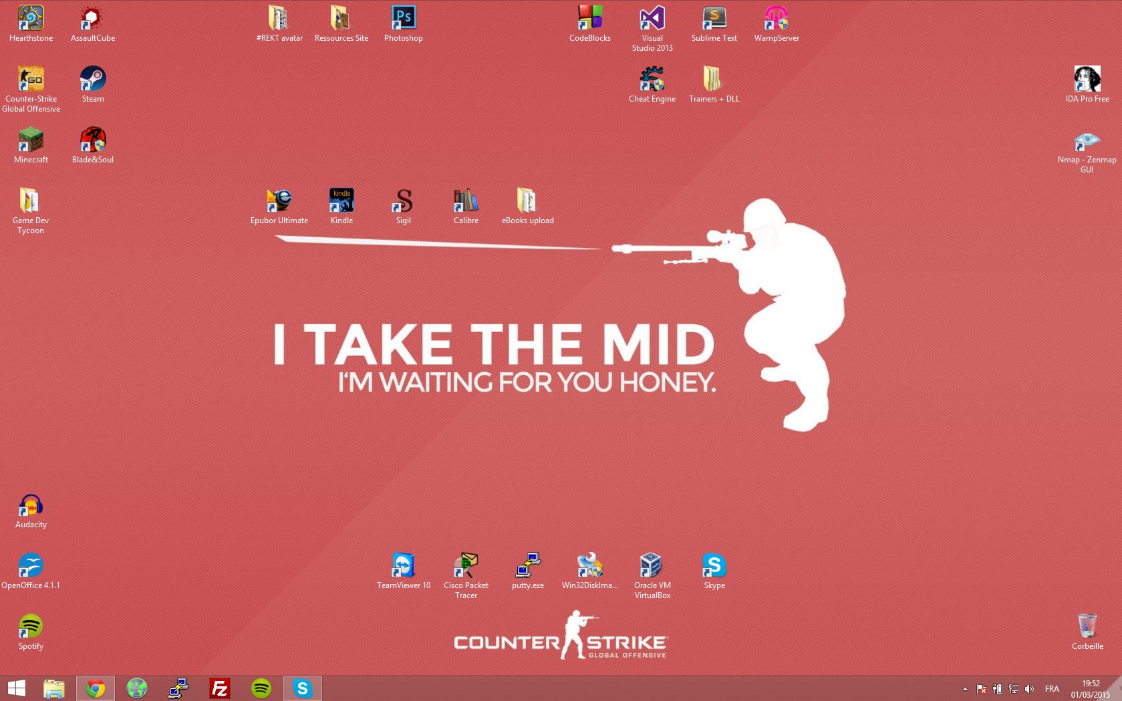Select the Win32DiskImager desktop shortcut
Viewport: 1122px width, 701px height.
click(590, 571)
